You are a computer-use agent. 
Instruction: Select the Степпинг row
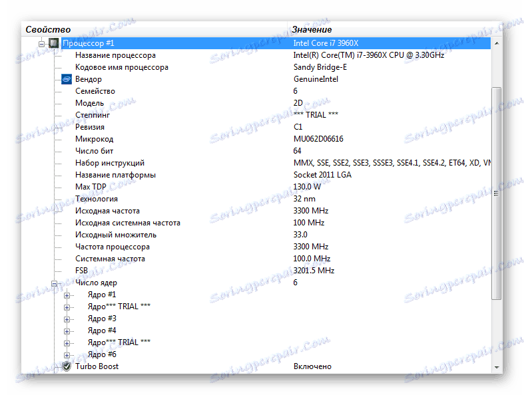pyautogui.click(x=276, y=115)
